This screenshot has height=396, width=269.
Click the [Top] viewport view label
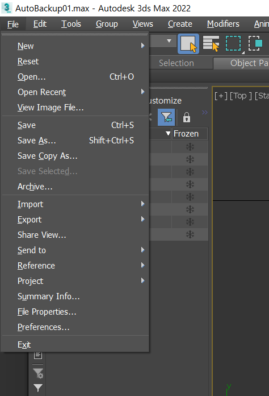[x=241, y=96]
